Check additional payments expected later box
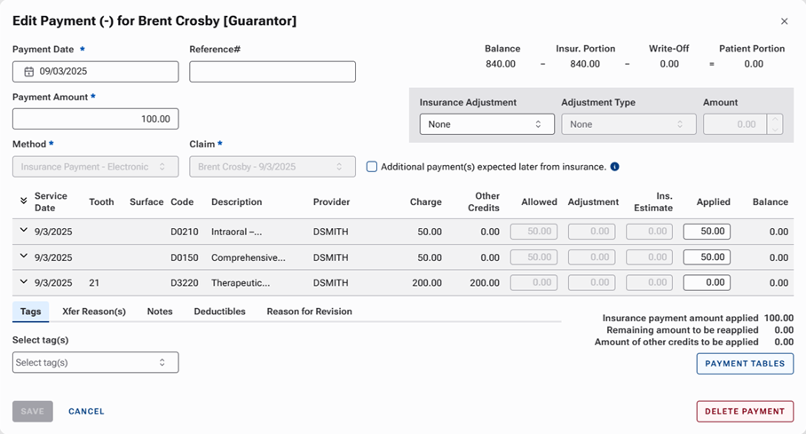Image resolution: width=806 pixels, height=434 pixels. 372,167
